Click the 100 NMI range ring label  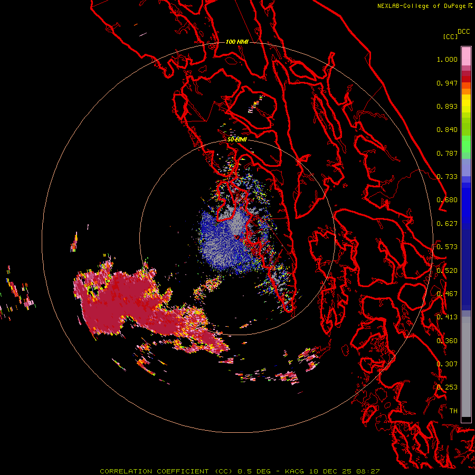pyautogui.click(x=237, y=42)
